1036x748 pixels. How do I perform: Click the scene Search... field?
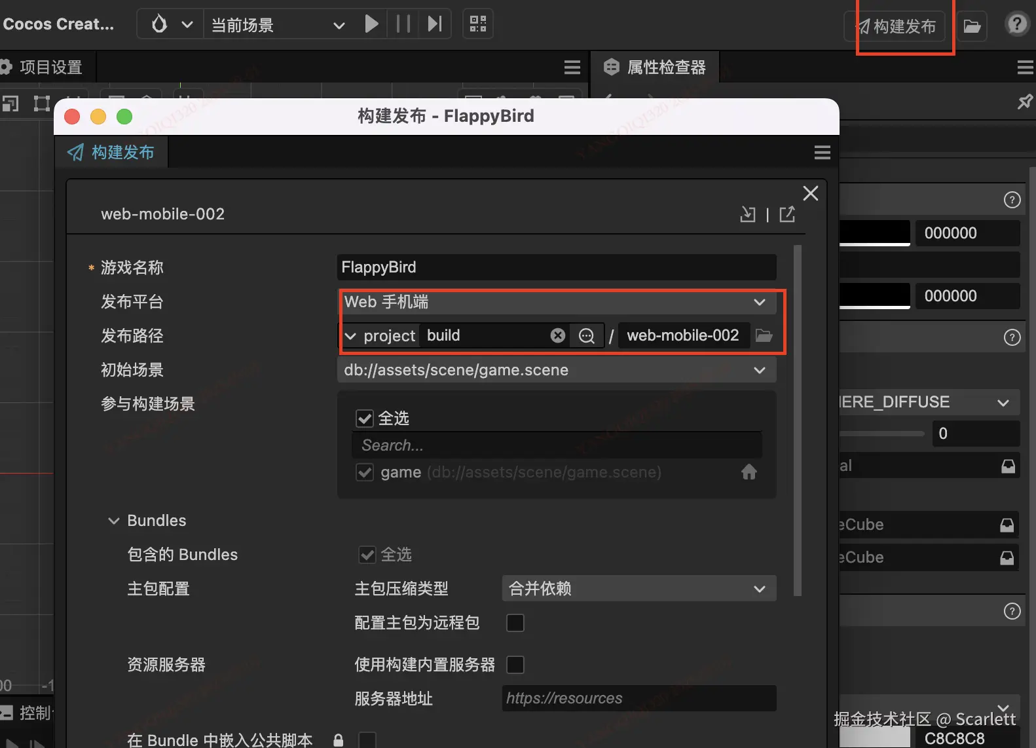point(557,445)
